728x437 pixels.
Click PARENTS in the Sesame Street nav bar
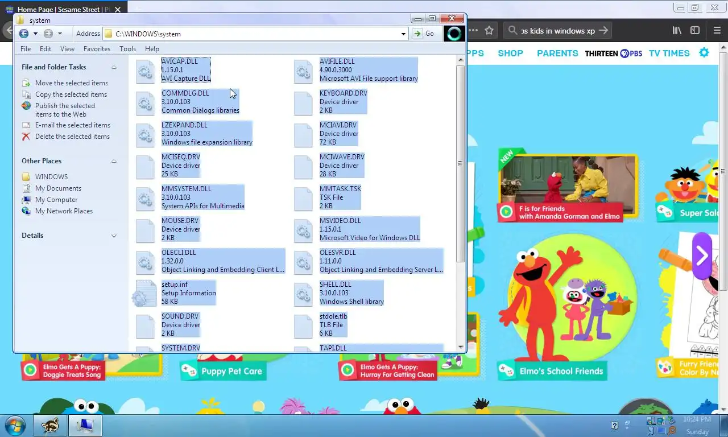pos(557,53)
